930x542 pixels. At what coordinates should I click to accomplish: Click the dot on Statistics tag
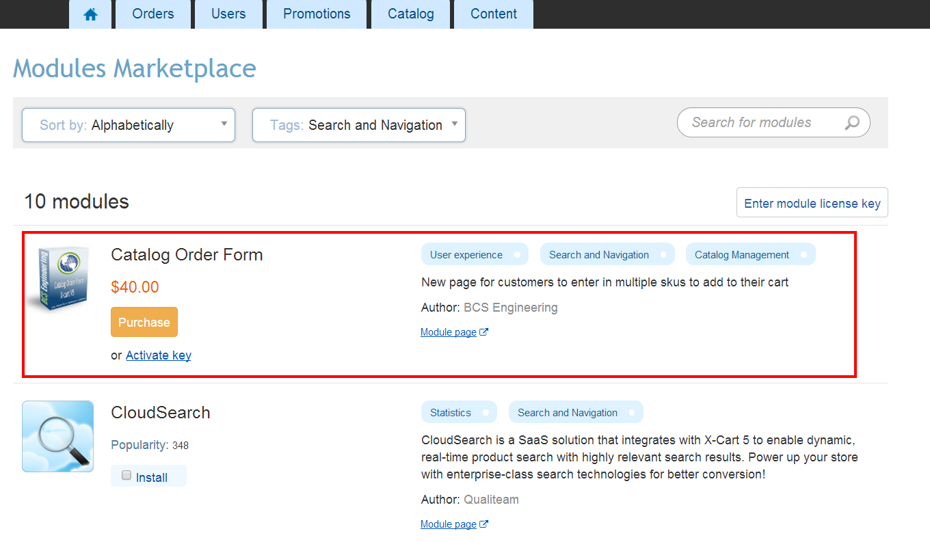(x=486, y=413)
